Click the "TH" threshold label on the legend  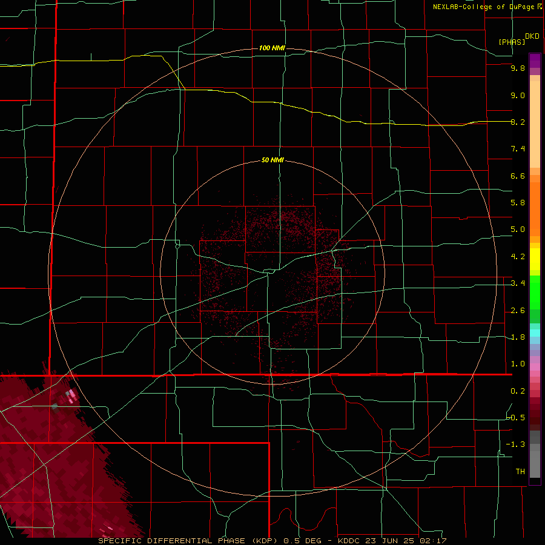520,472
